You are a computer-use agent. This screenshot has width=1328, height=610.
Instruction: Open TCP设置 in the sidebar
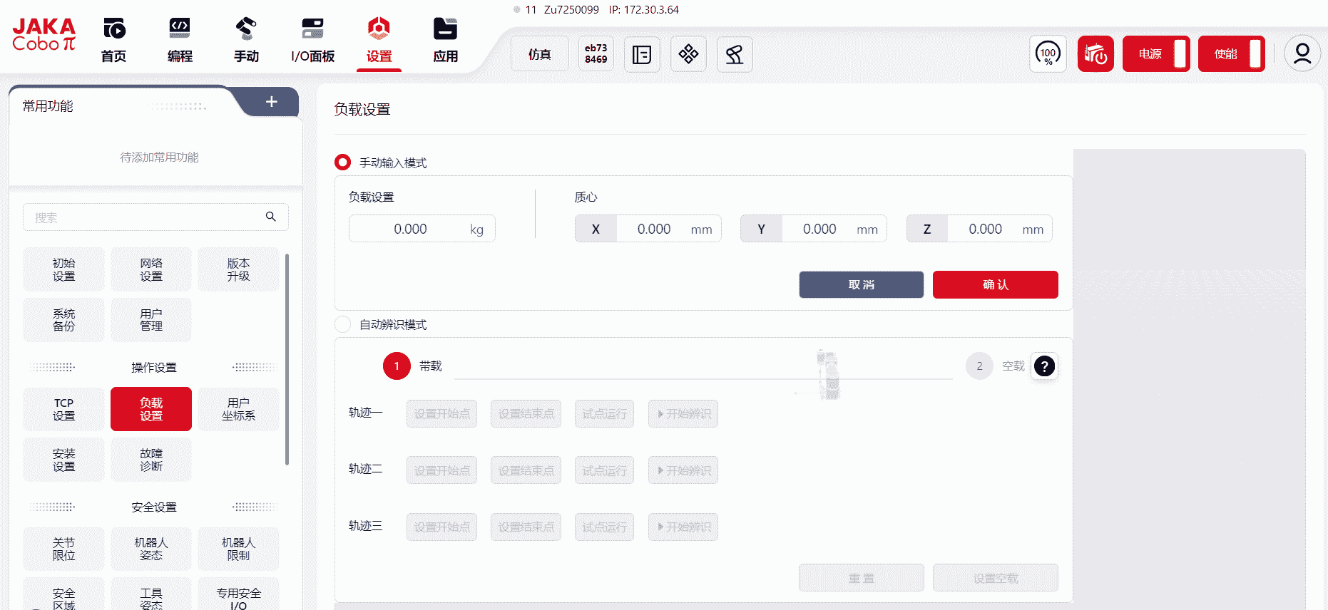click(x=63, y=409)
